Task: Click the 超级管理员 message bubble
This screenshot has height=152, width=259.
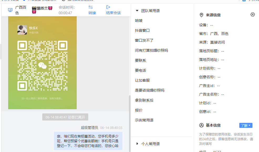Action: pyautogui.click(x=88, y=141)
